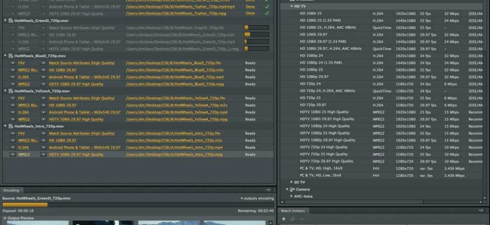Open preset dropdown for HotWheels_Intro HDTV 1080i
490x225 pixels.
tap(43, 154)
